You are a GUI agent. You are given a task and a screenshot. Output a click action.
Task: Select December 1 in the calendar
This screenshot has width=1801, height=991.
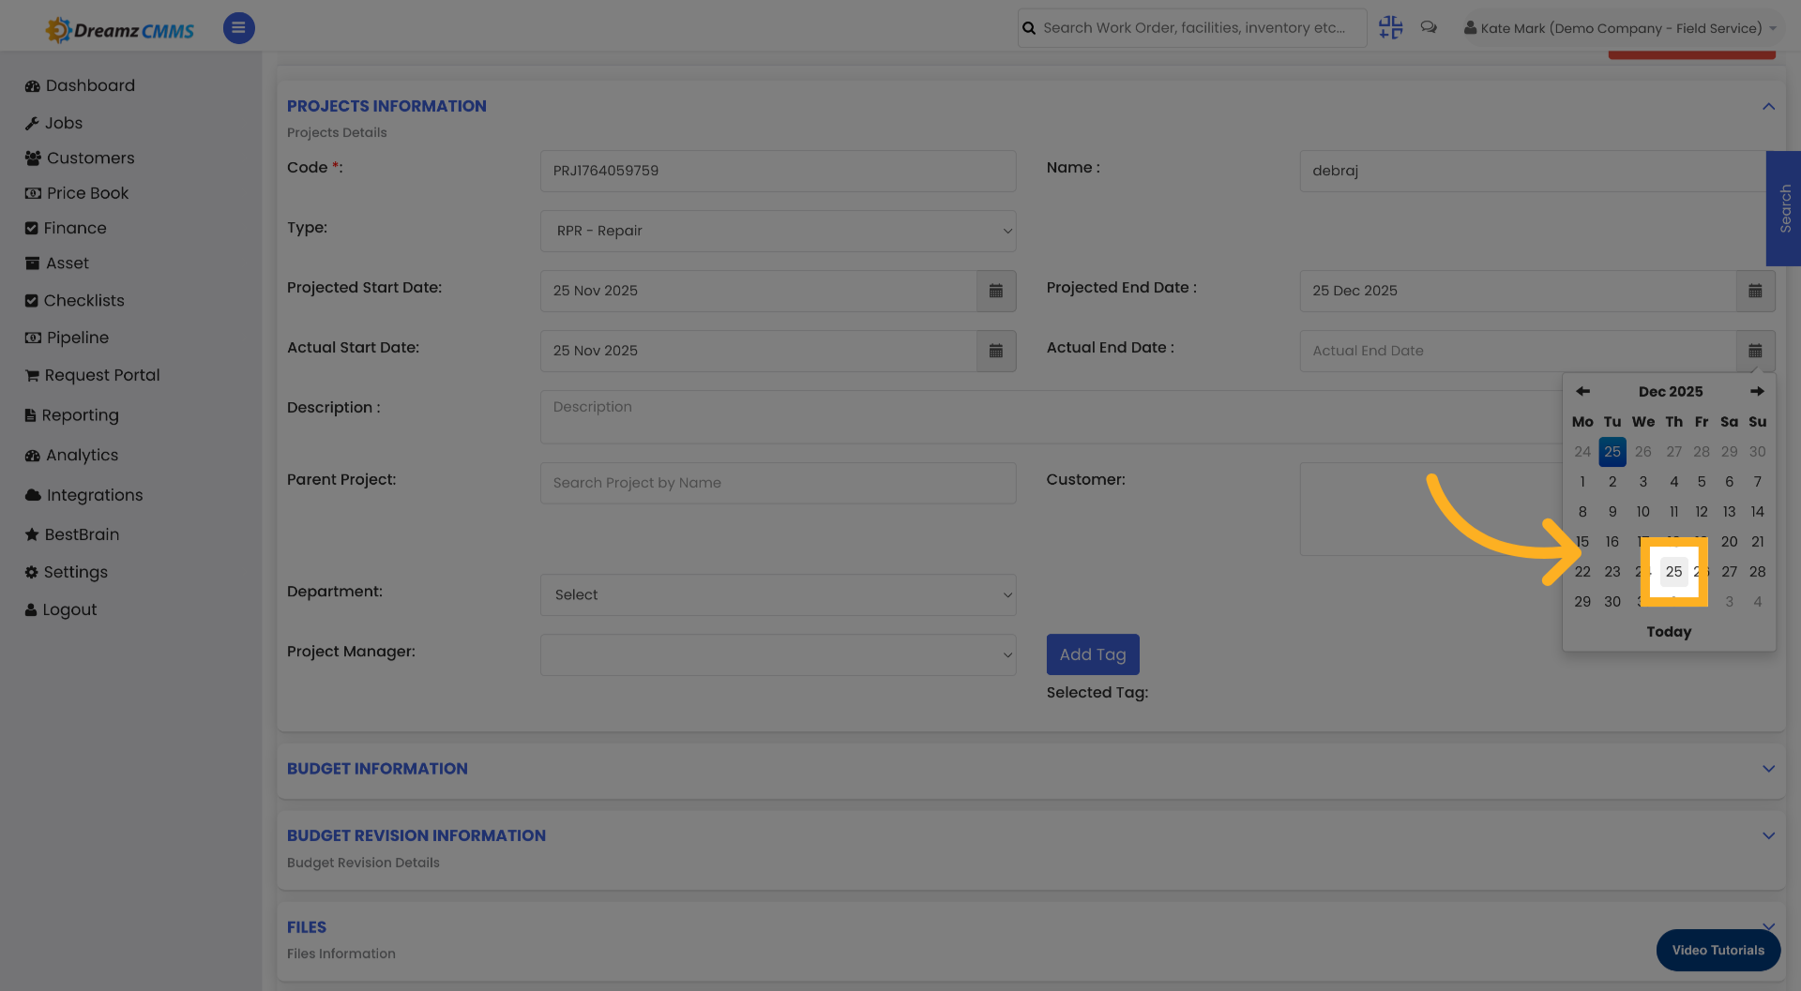click(x=1582, y=482)
